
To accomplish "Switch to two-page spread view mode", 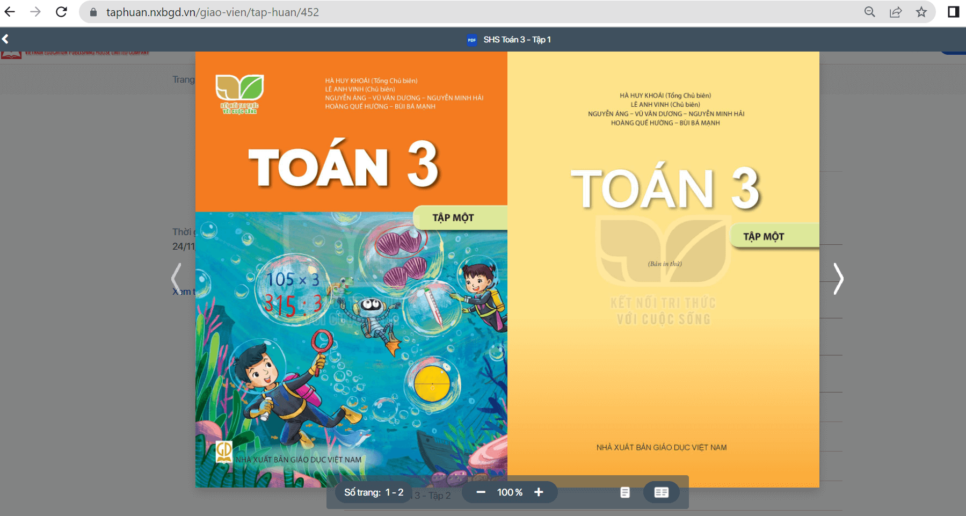I will coord(662,492).
